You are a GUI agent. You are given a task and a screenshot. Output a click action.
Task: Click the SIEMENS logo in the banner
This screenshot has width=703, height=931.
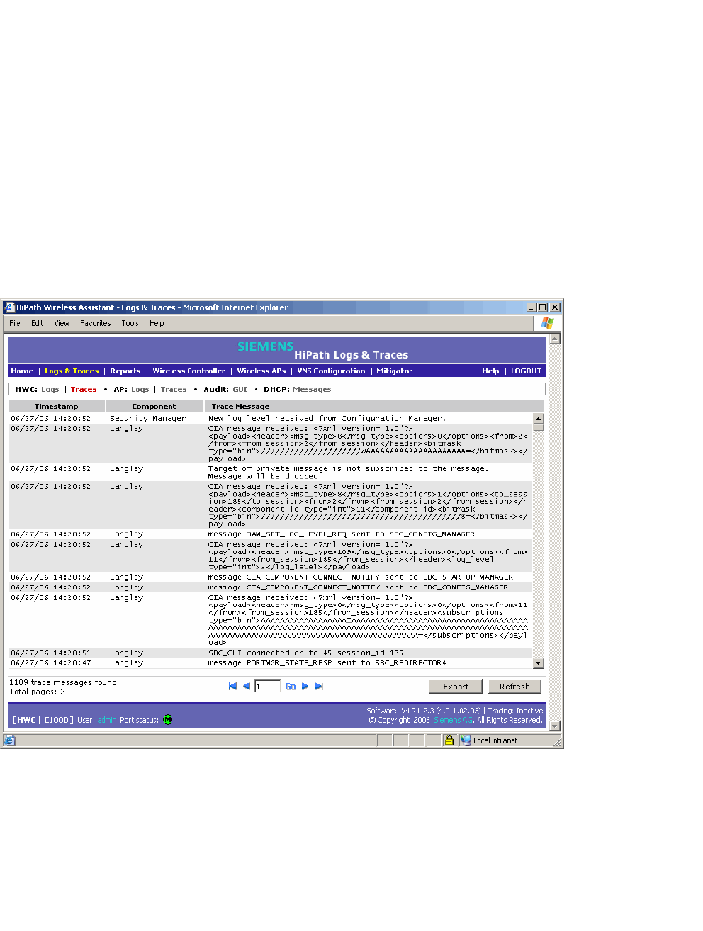click(x=265, y=346)
